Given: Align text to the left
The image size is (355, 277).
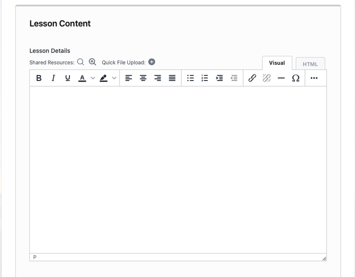Looking at the screenshot, I should [x=128, y=78].
